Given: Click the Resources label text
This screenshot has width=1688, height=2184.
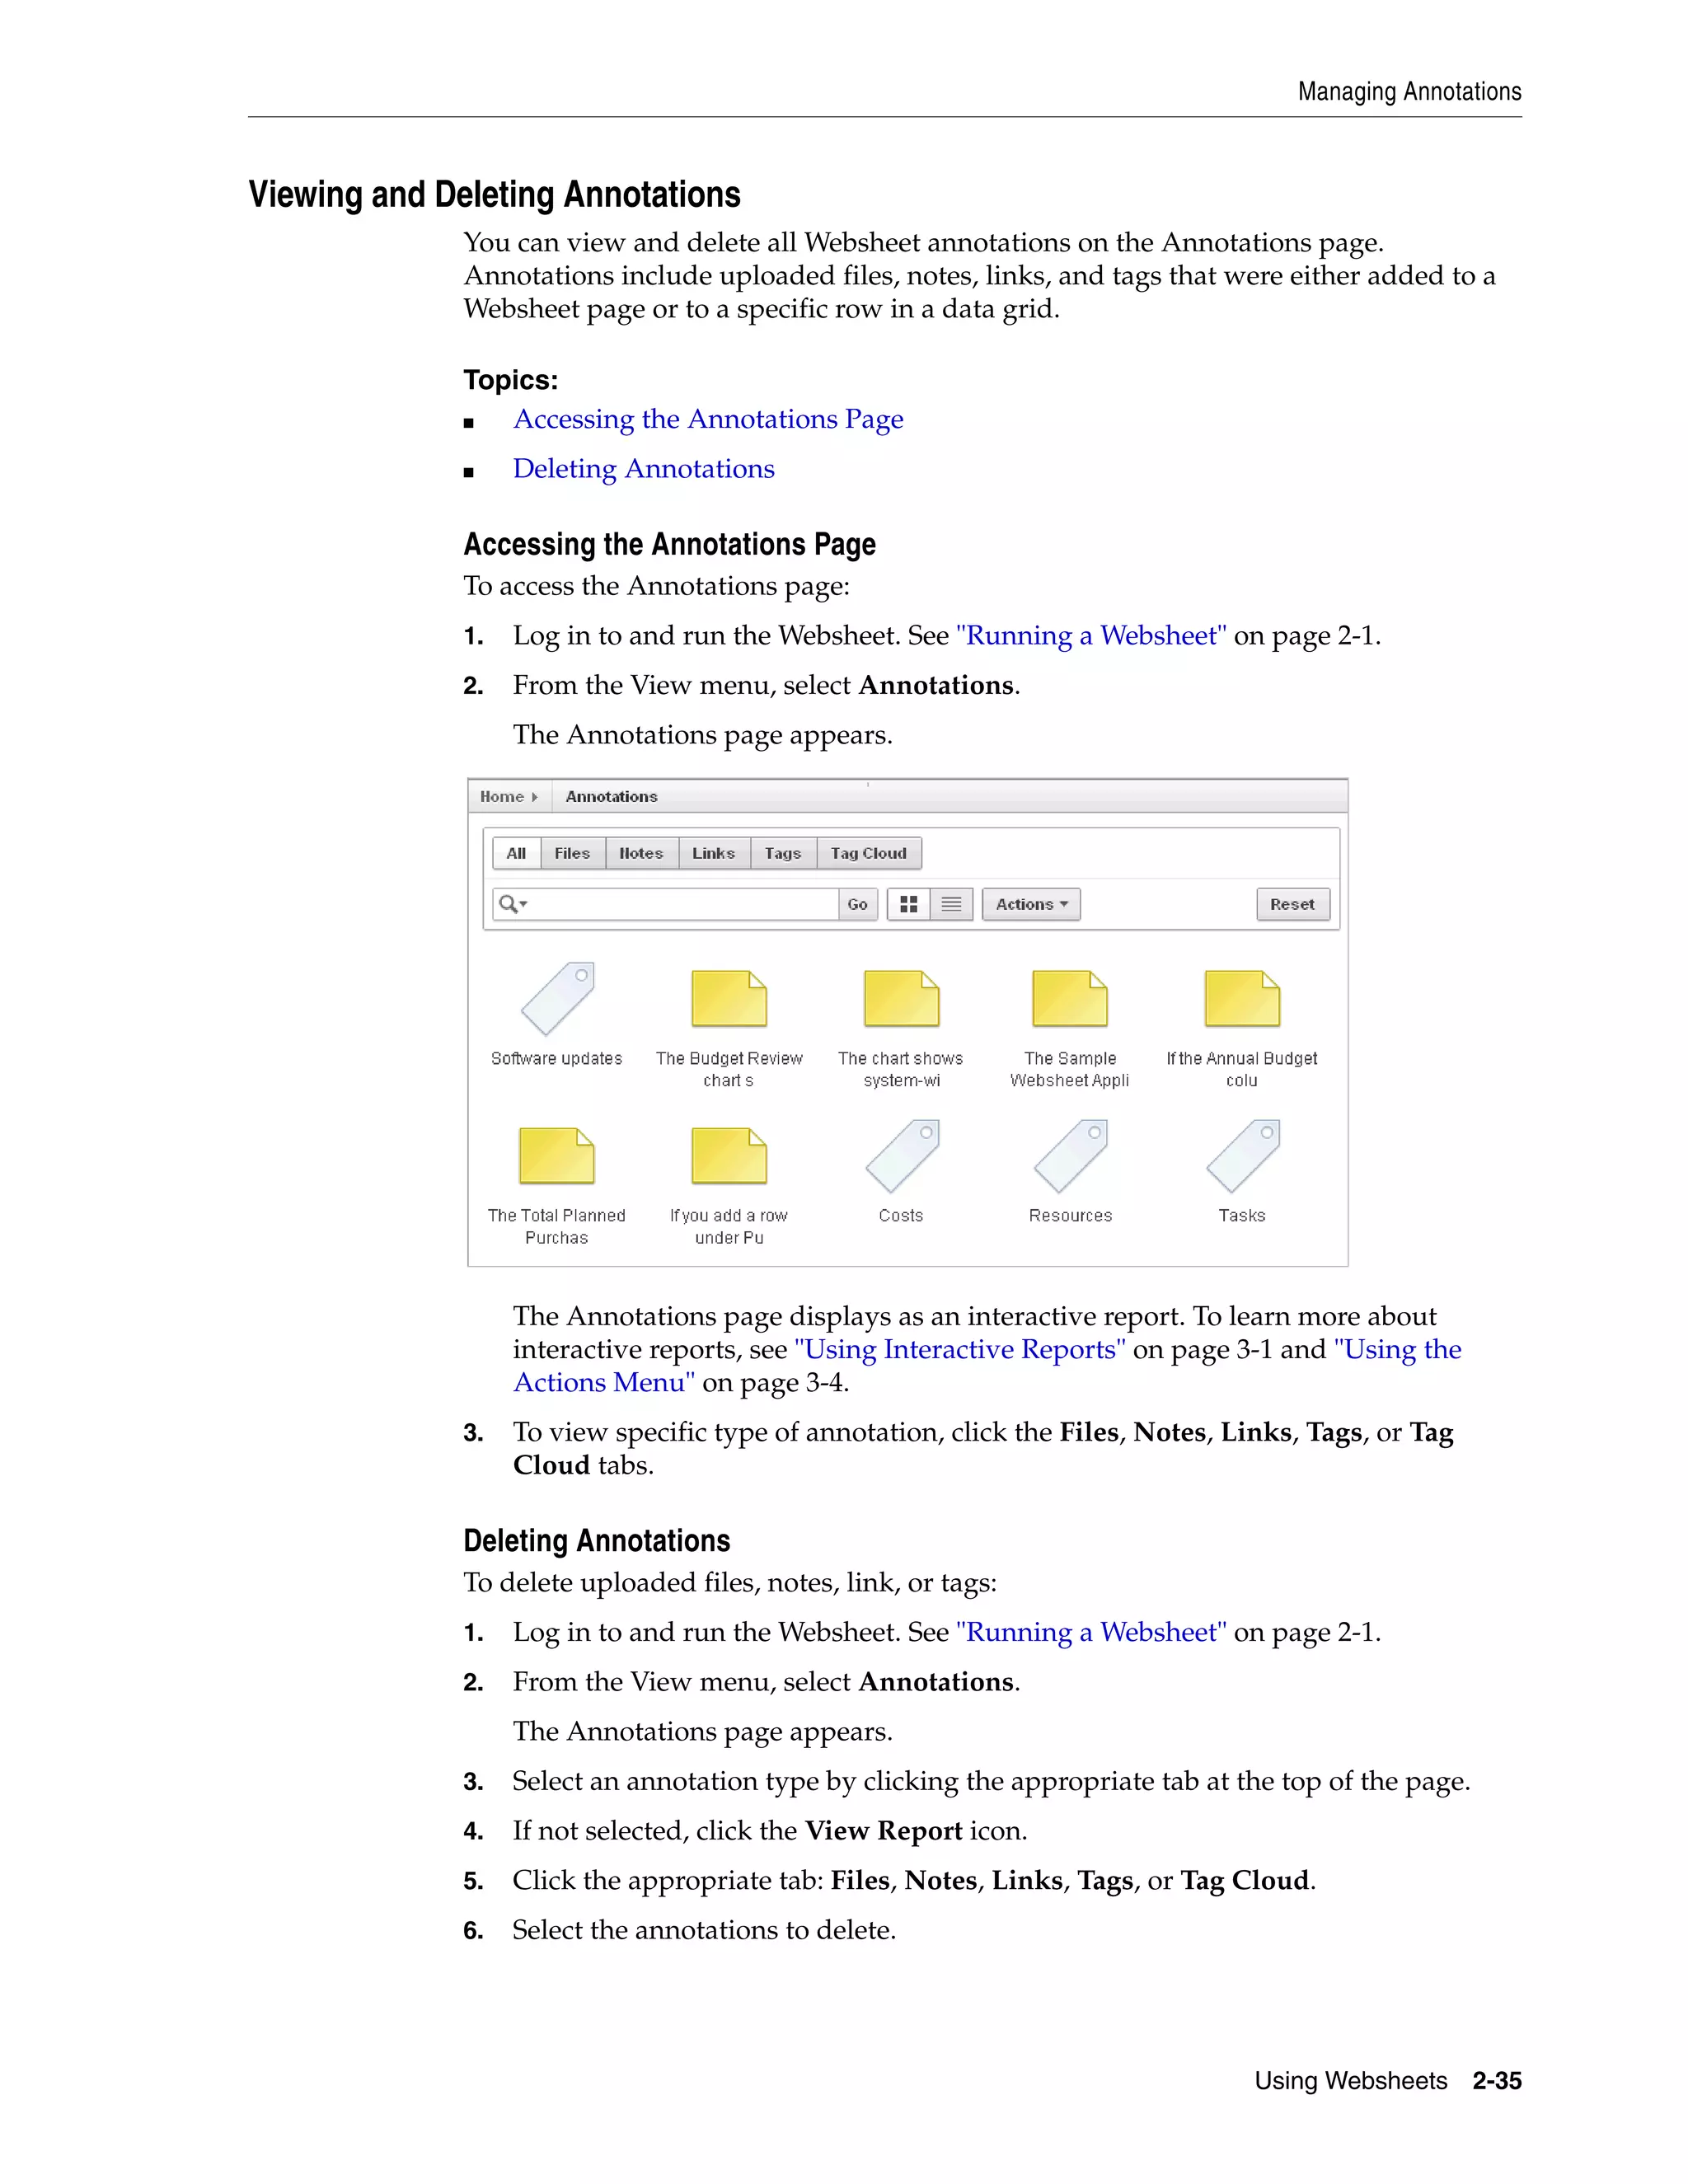Looking at the screenshot, I should tap(1071, 1216).
